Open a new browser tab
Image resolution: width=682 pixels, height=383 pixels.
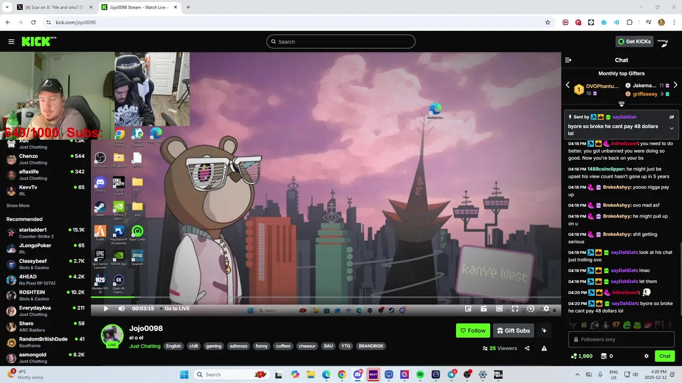coord(188,7)
